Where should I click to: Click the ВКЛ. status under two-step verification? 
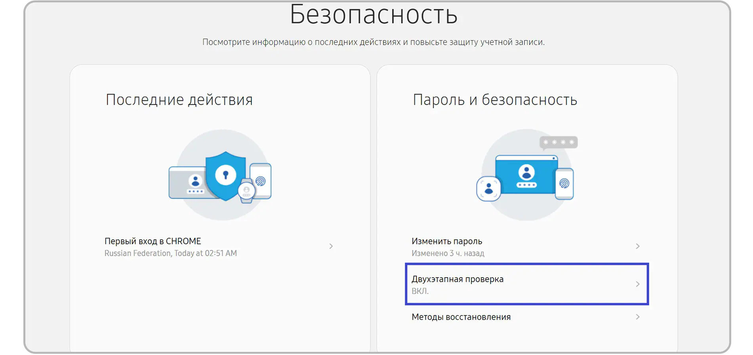pos(420,291)
